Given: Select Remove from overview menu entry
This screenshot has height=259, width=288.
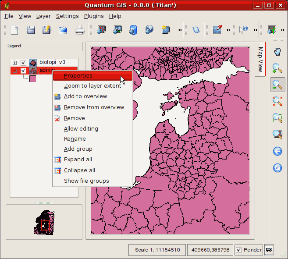Looking at the screenshot, I should pos(92,107).
